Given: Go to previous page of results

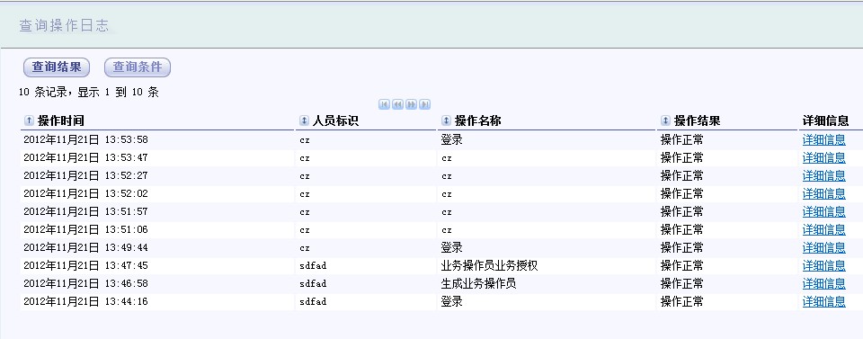Looking at the screenshot, I should coord(397,104).
